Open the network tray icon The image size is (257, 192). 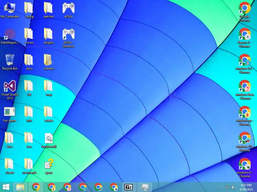point(227,187)
